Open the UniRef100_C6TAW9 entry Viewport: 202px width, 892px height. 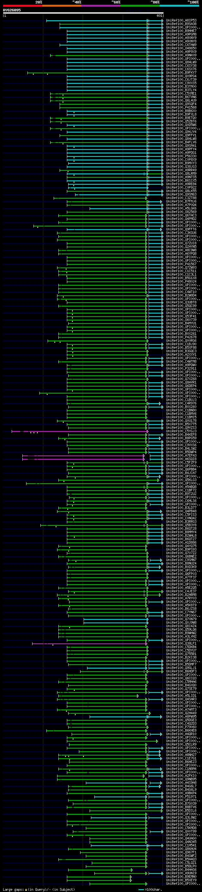pos(181,45)
